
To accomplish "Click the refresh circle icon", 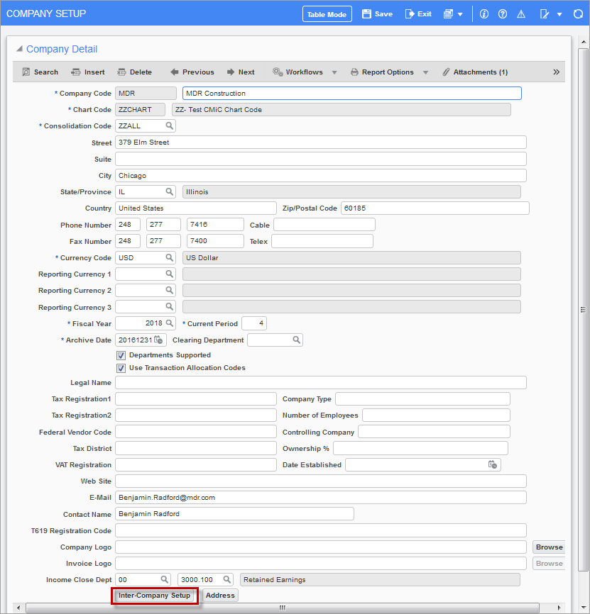I will point(578,14).
